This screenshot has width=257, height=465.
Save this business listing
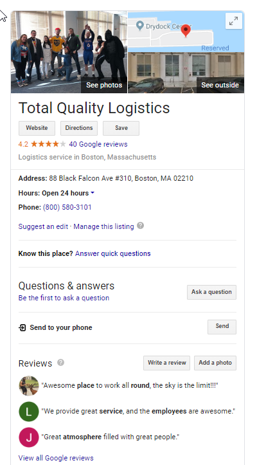tap(121, 128)
